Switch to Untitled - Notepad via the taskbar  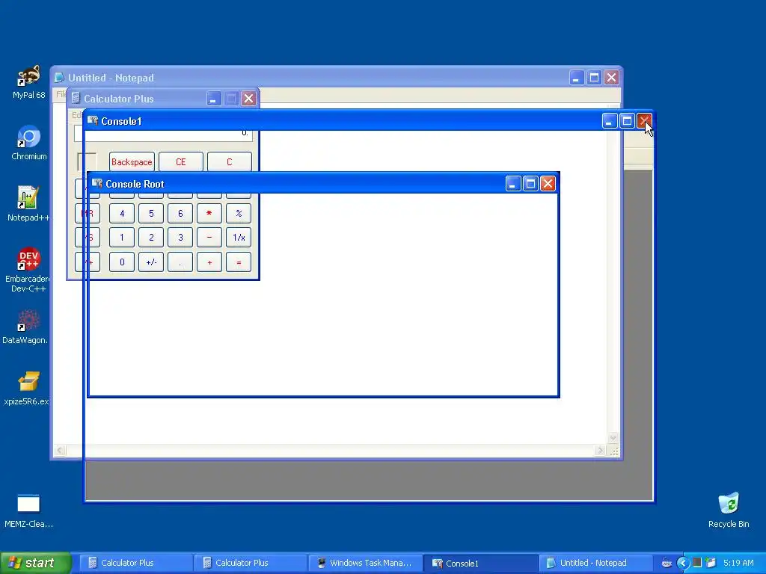(595, 563)
